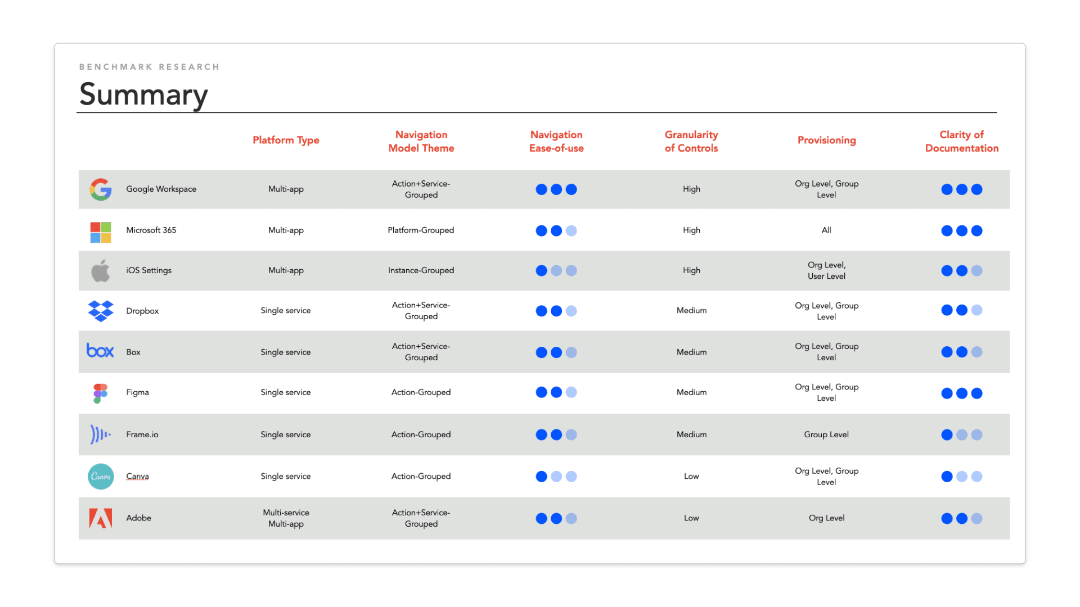Viewport: 1080px width, 607px height.
Task: Click the Summary title heading
Action: coord(143,94)
